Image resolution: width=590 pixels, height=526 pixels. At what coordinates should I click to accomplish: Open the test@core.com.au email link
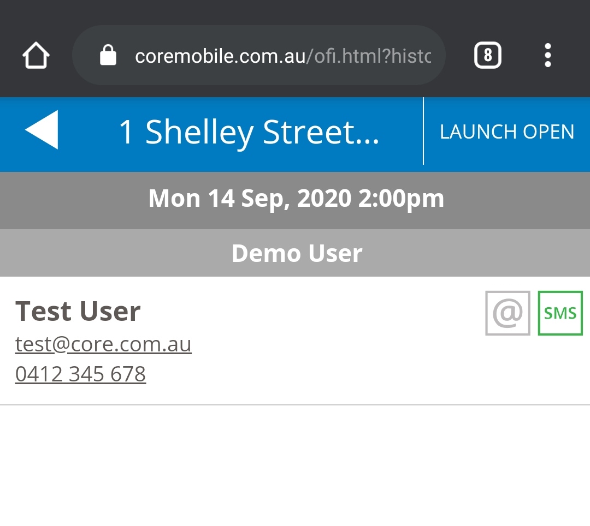click(x=103, y=344)
